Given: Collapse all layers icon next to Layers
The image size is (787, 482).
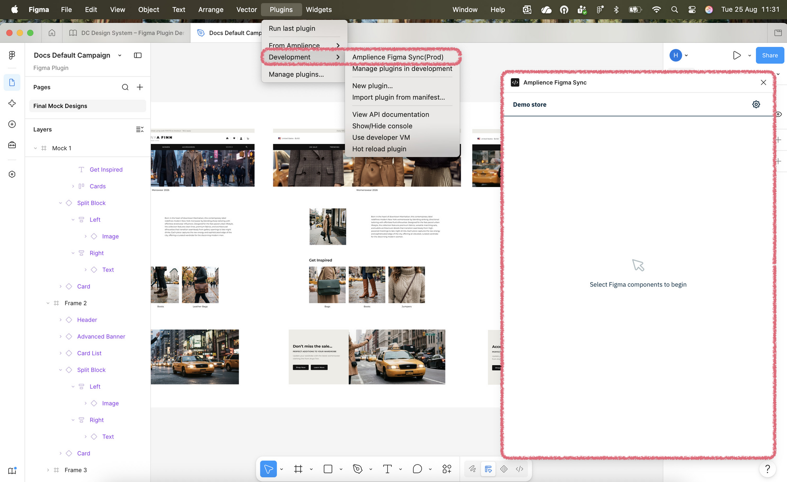Looking at the screenshot, I should [x=140, y=129].
